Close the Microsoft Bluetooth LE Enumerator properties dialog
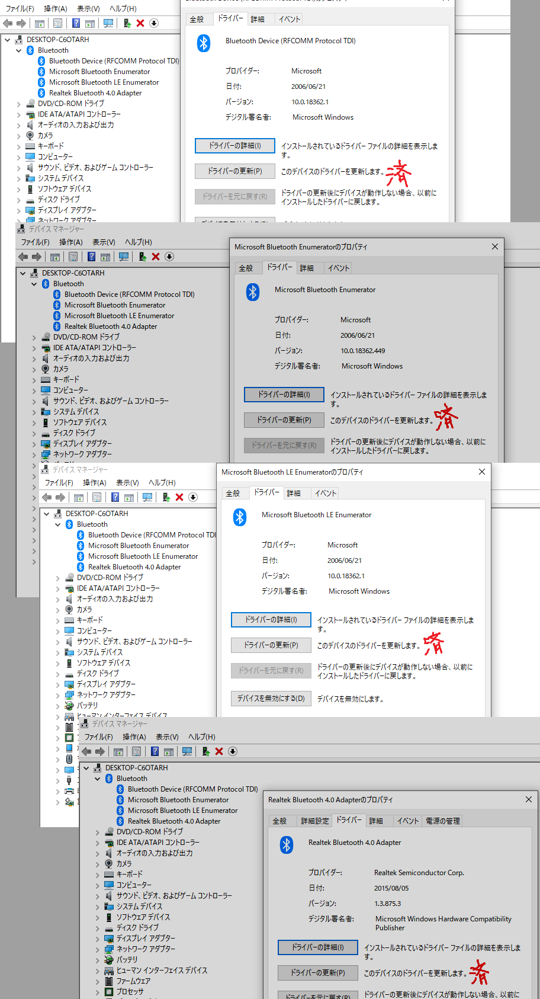 [482, 472]
